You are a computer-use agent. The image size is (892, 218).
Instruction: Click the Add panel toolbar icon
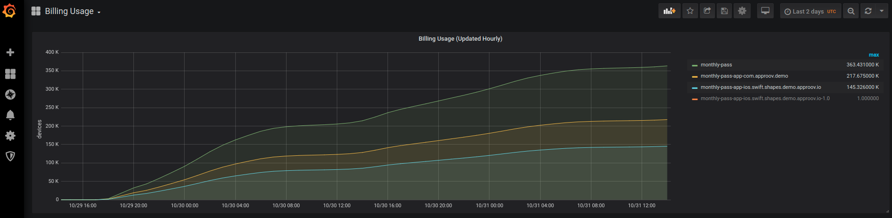(669, 11)
